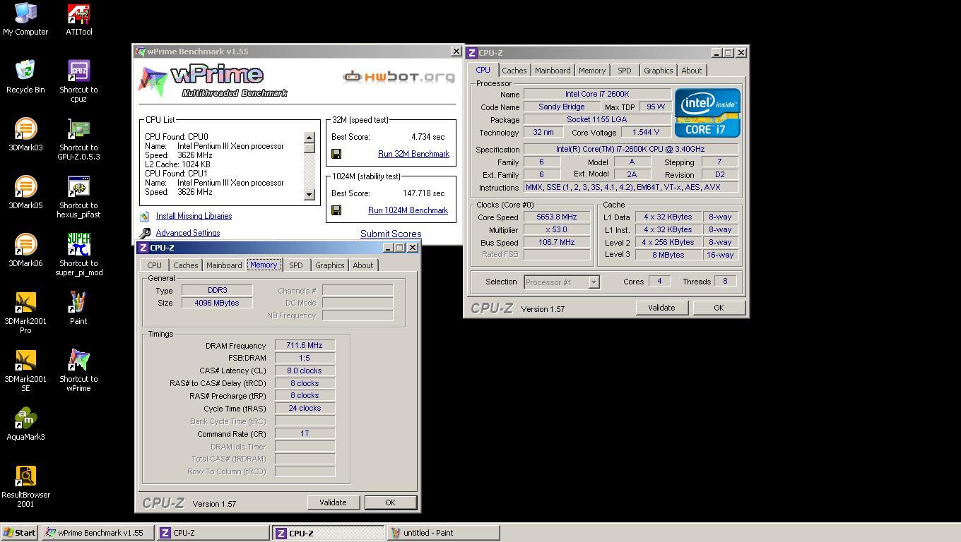This screenshot has height=542, width=961.
Task: Click the CPU List scrollbar down arrow
Action: coord(309,195)
